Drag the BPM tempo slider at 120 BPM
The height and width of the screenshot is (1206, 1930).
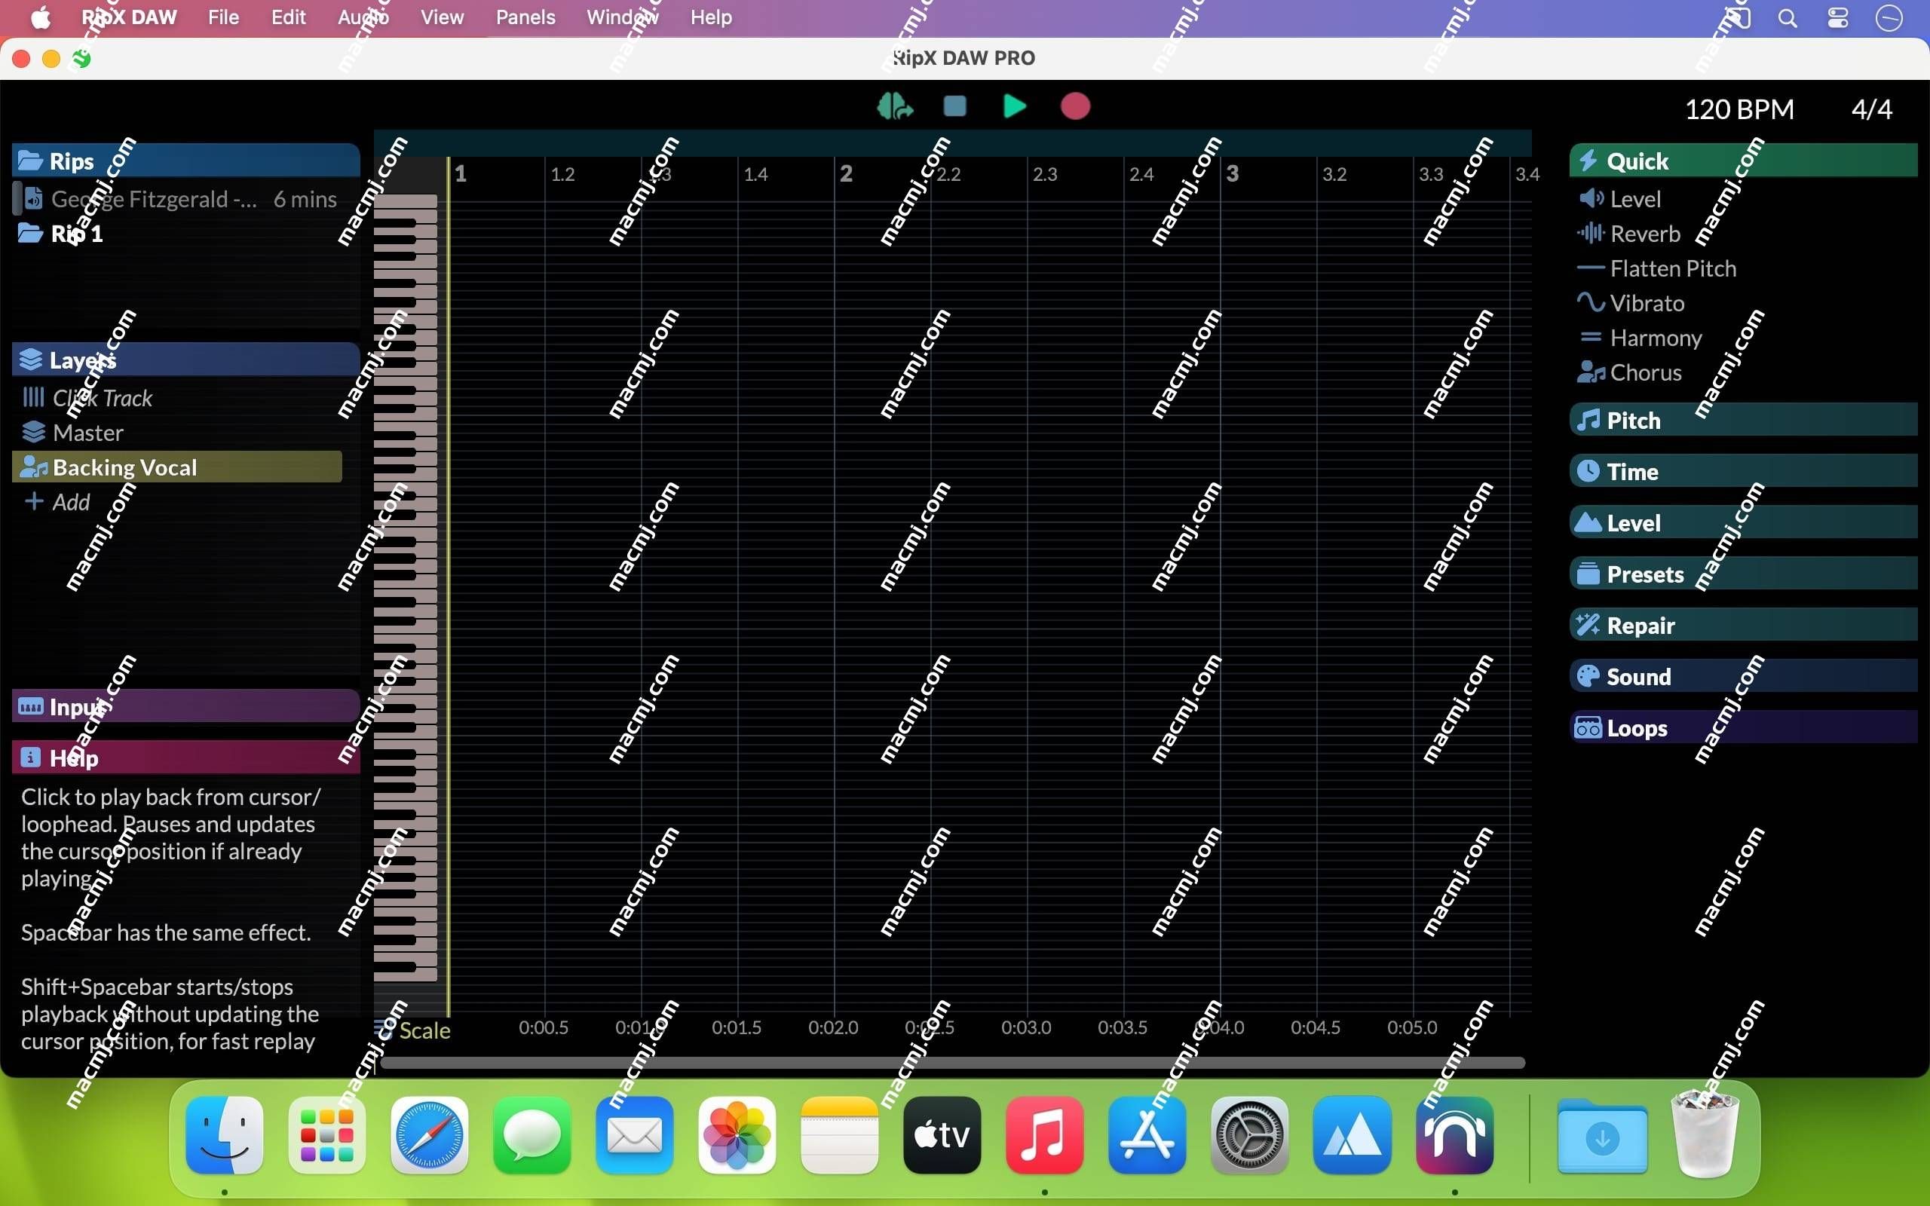pos(1741,107)
